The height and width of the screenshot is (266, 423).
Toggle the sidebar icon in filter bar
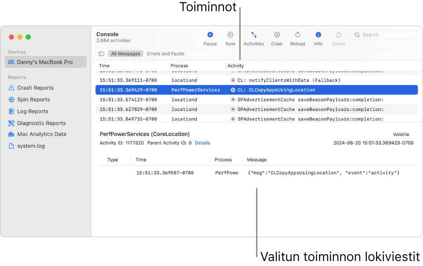click(101, 54)
